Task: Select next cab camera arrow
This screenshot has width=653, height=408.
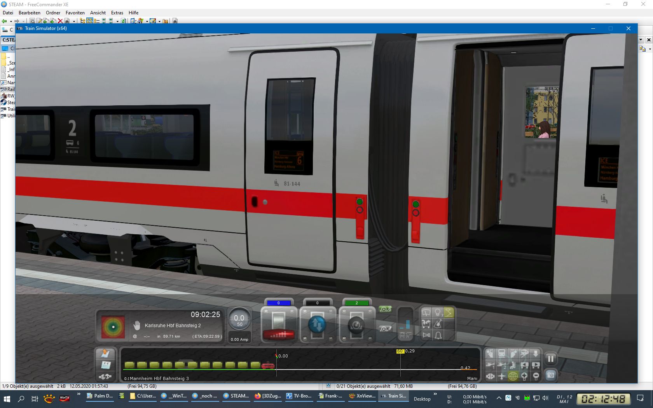Action: pos(536,365)
